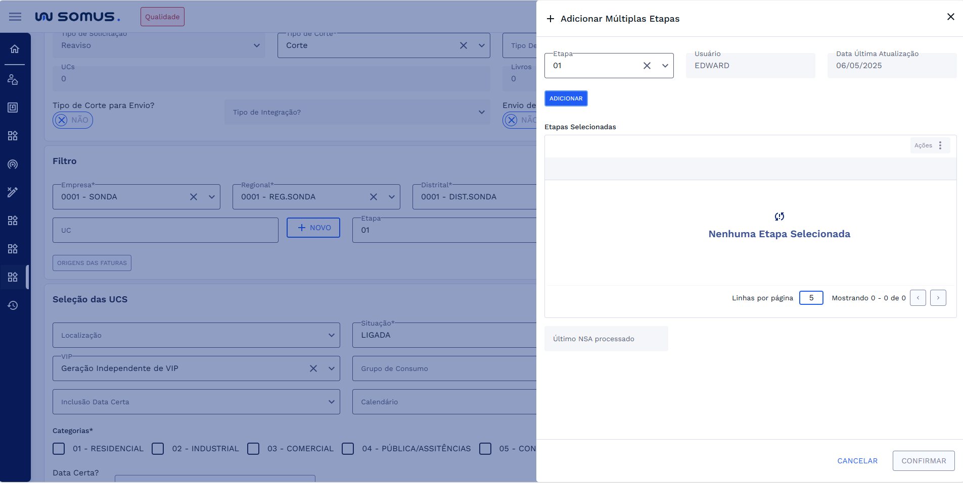Click the blue ADICIONAR button
963x483 pixels.
pos(566,98)
